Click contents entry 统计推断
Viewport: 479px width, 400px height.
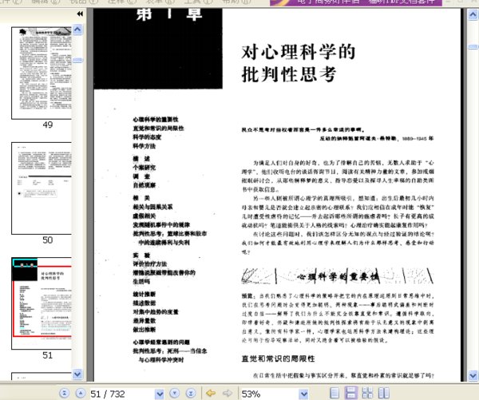(144, 295)
